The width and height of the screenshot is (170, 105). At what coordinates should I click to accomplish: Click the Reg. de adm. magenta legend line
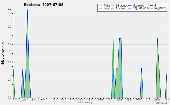pos(130,8)
